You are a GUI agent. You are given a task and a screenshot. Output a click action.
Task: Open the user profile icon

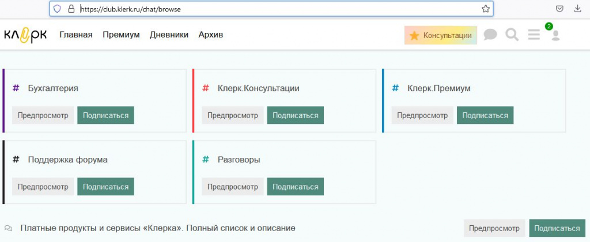coord(555,36)
